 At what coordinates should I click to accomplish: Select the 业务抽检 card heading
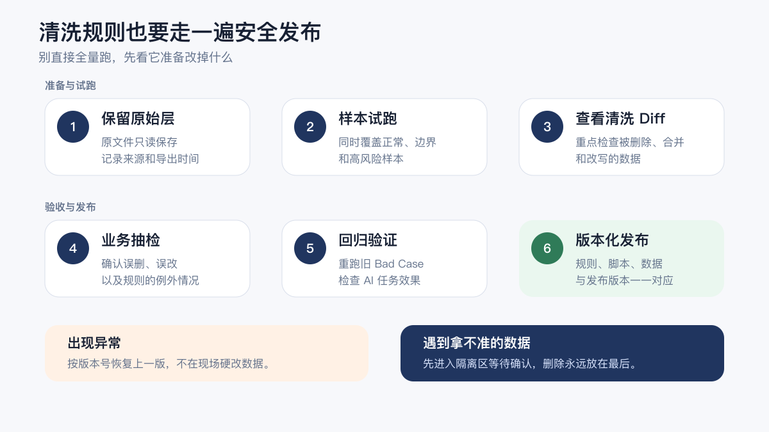pyautogui.click(x=131, y=240)
